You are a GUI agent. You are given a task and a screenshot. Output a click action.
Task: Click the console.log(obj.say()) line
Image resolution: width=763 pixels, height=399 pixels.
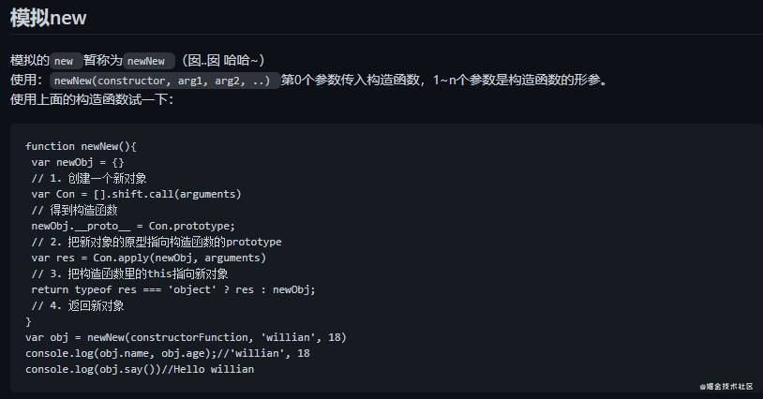pos(140,369)
